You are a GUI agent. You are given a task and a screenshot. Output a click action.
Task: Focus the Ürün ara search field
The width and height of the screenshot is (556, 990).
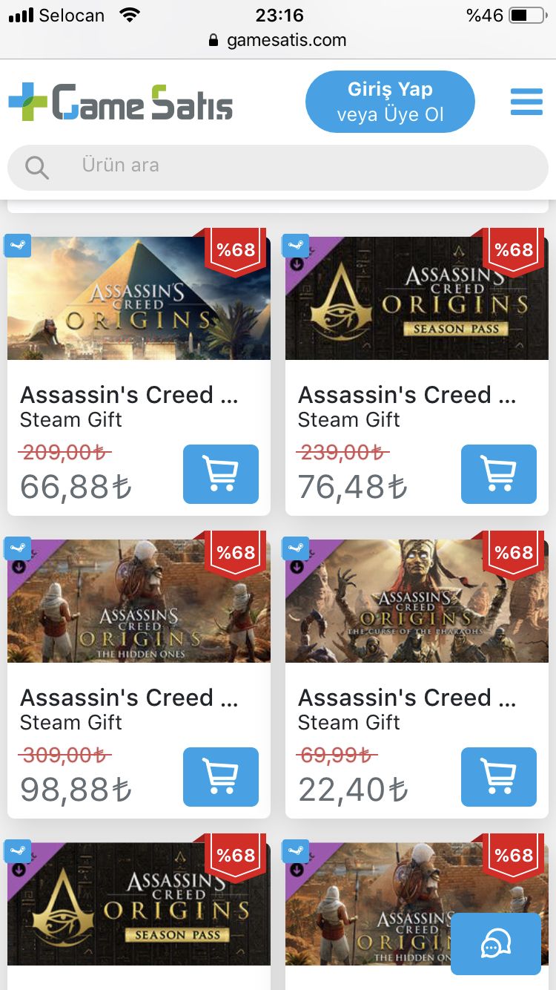(x=278, y=168)
